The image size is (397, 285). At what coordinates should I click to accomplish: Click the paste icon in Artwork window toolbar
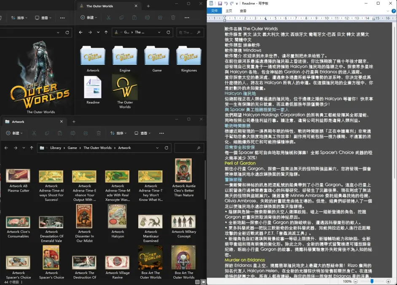click(60, 133)
